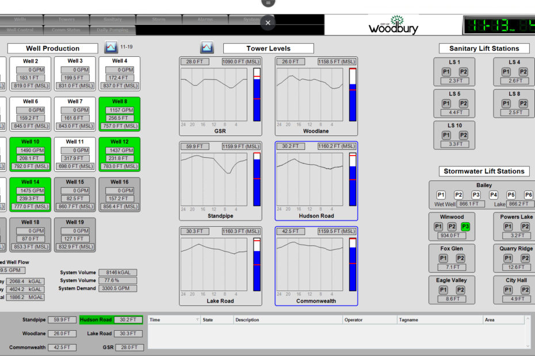
Task: Click Well 16 856.4 FT (MSL) value
Action: 120,207
